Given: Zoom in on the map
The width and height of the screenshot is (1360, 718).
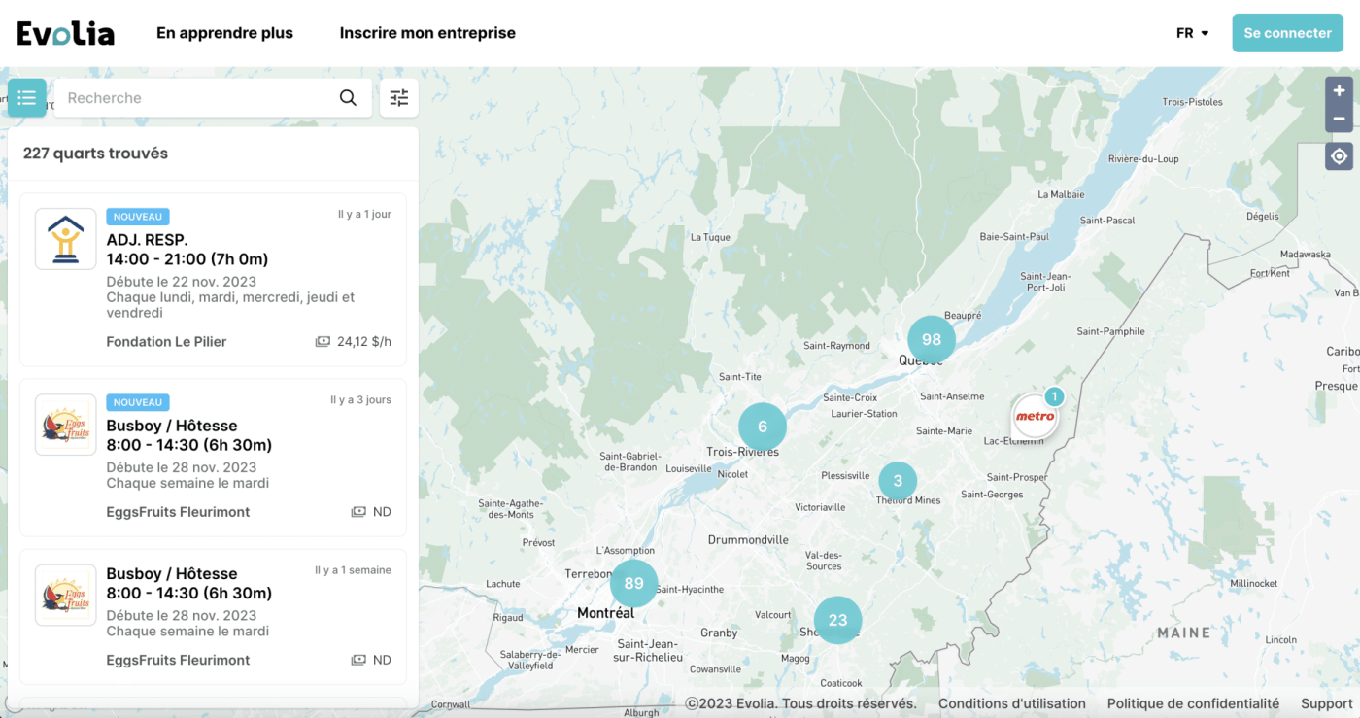Looking at the screenshot, I should tap(1339, 90).
